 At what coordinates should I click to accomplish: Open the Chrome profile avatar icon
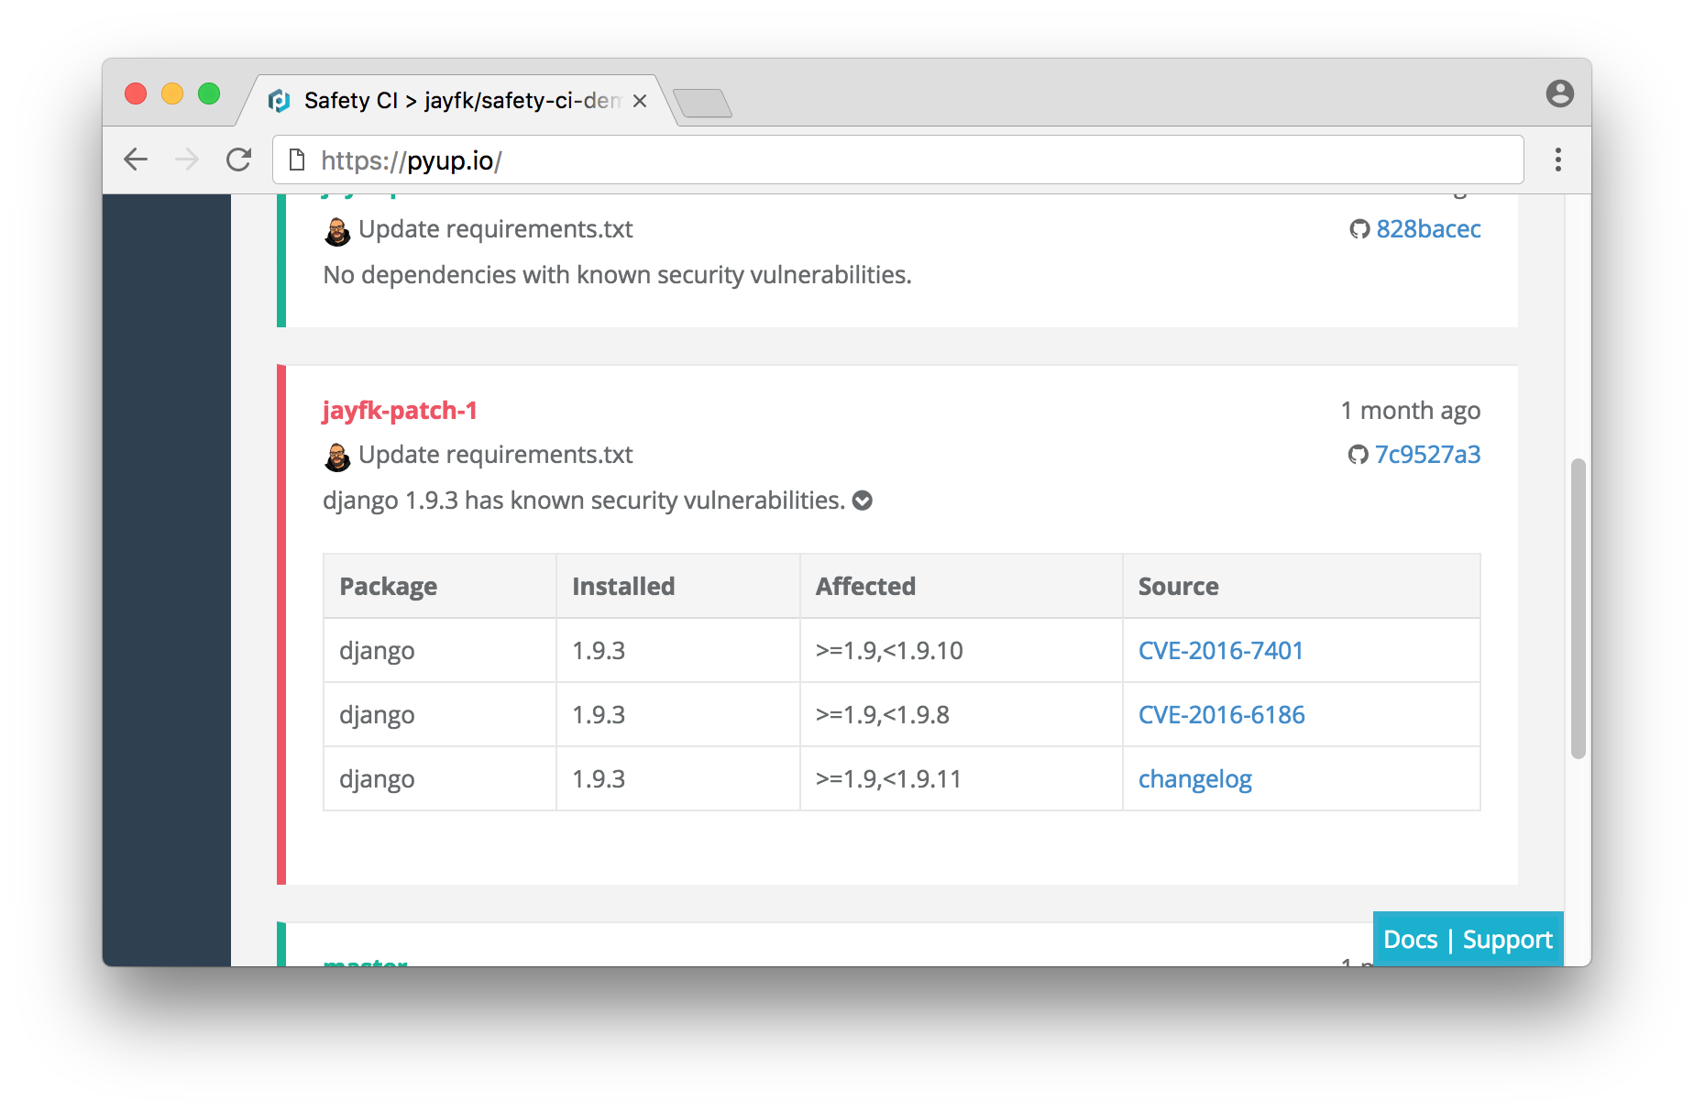1559,94
